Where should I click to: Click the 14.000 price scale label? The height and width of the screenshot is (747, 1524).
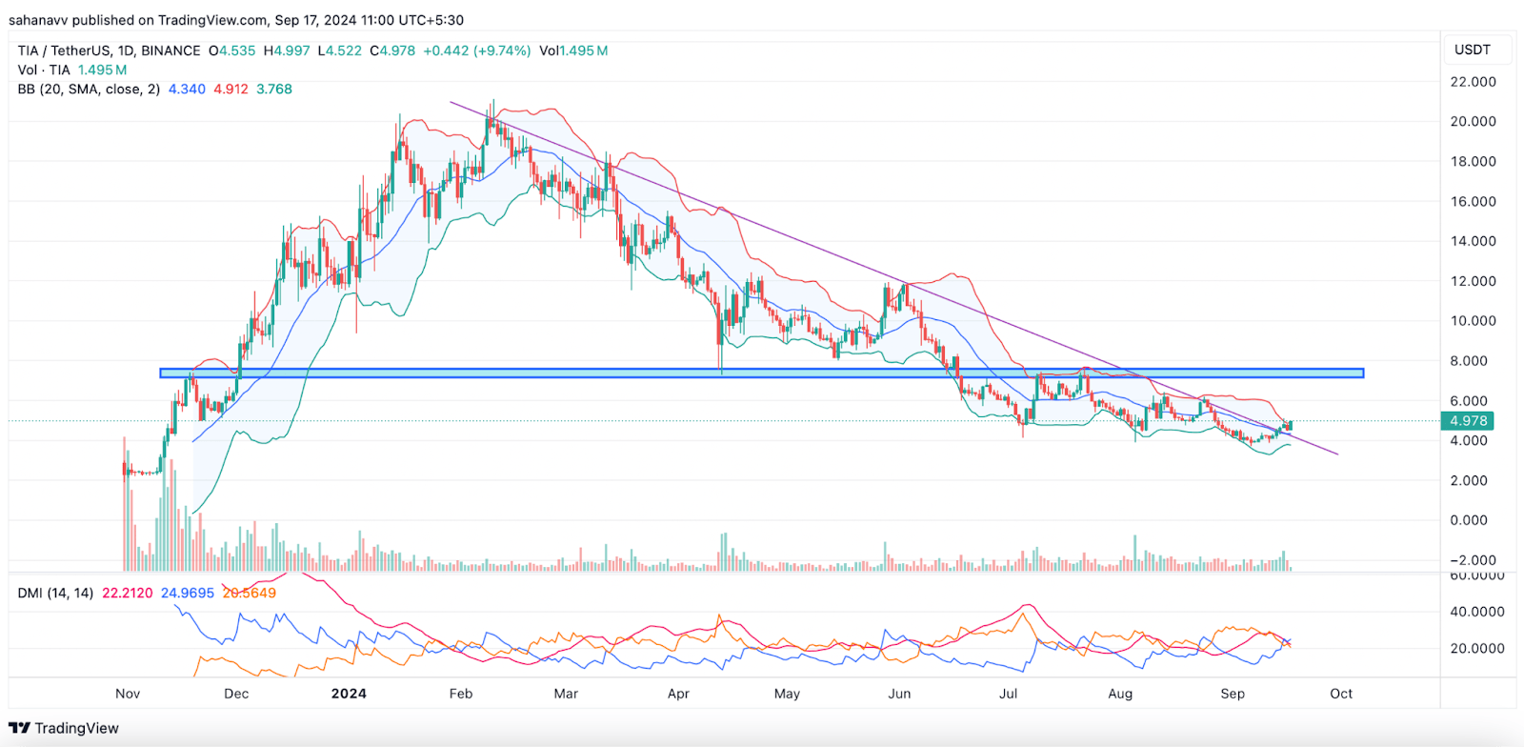tap(1473, 241)
